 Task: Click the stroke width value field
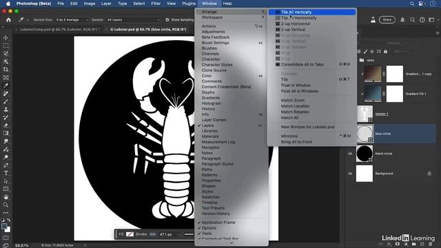click(x=166, y=234)
